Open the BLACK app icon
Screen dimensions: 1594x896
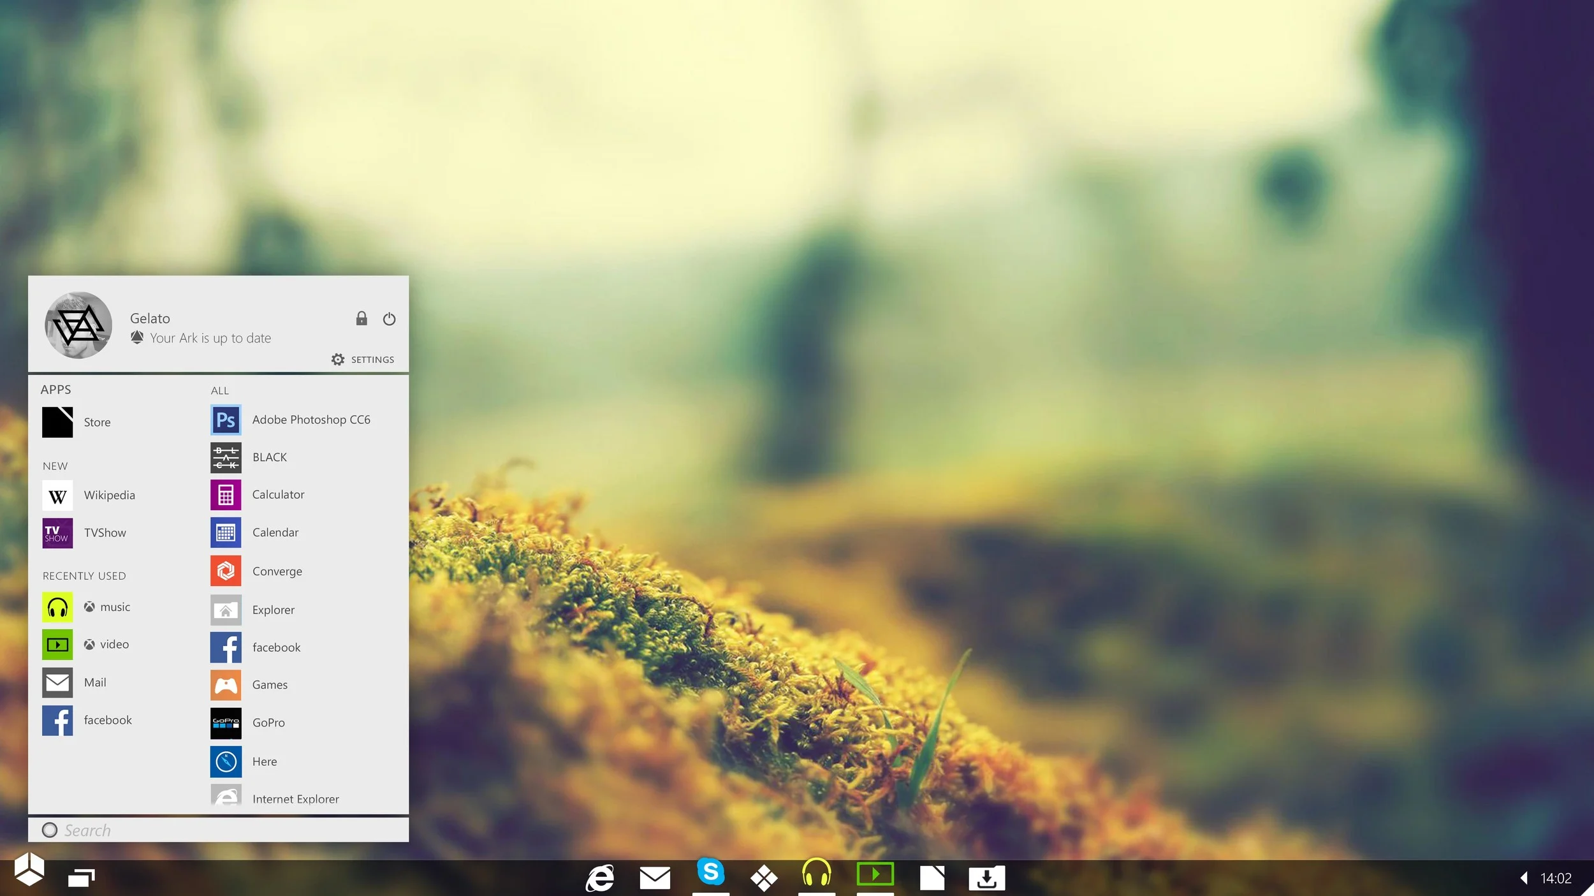point(226,457)
